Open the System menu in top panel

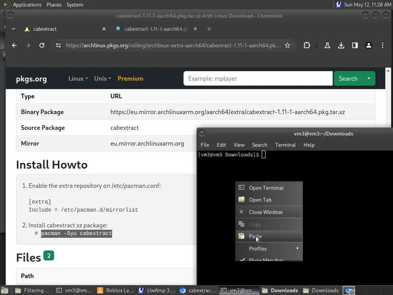75,5
